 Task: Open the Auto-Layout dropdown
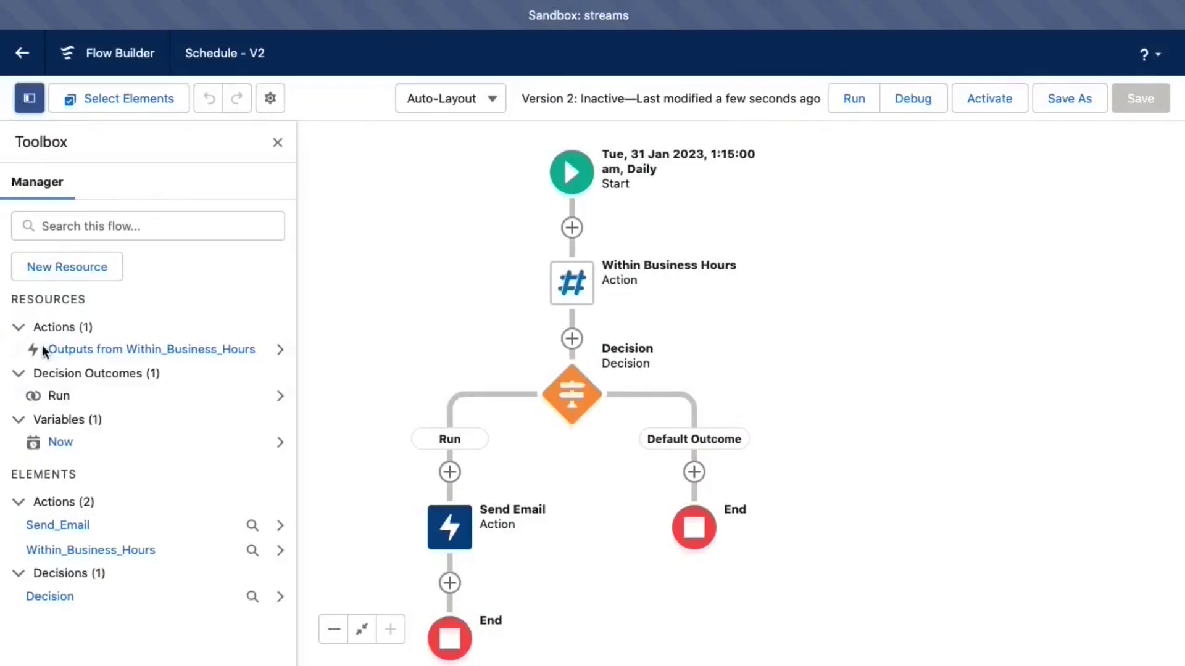451,99
